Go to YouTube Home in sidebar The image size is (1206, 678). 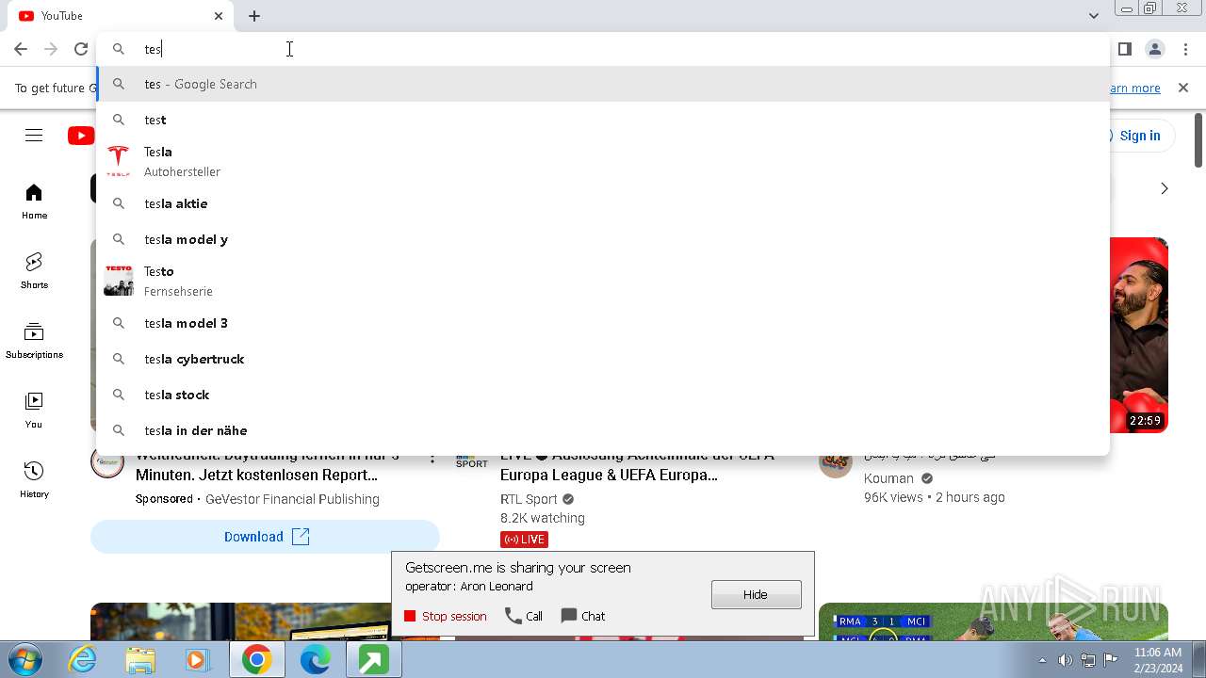point(34,202)
